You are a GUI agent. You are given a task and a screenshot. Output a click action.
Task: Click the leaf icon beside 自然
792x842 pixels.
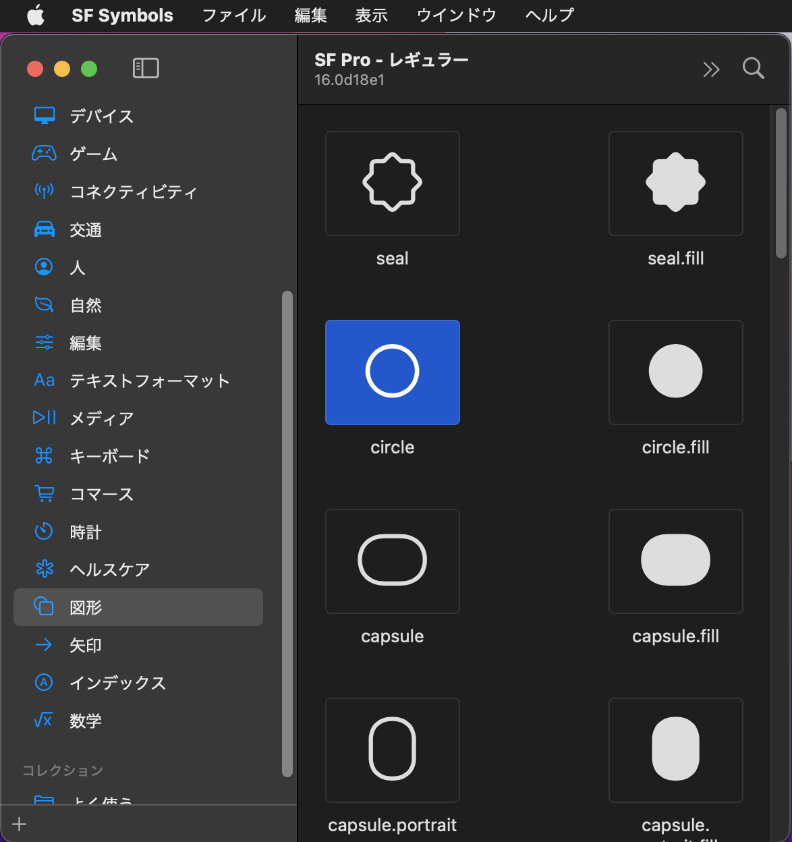(45, 305)
